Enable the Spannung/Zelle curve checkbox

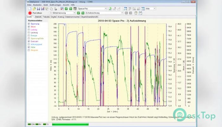[x=29, y=38]
